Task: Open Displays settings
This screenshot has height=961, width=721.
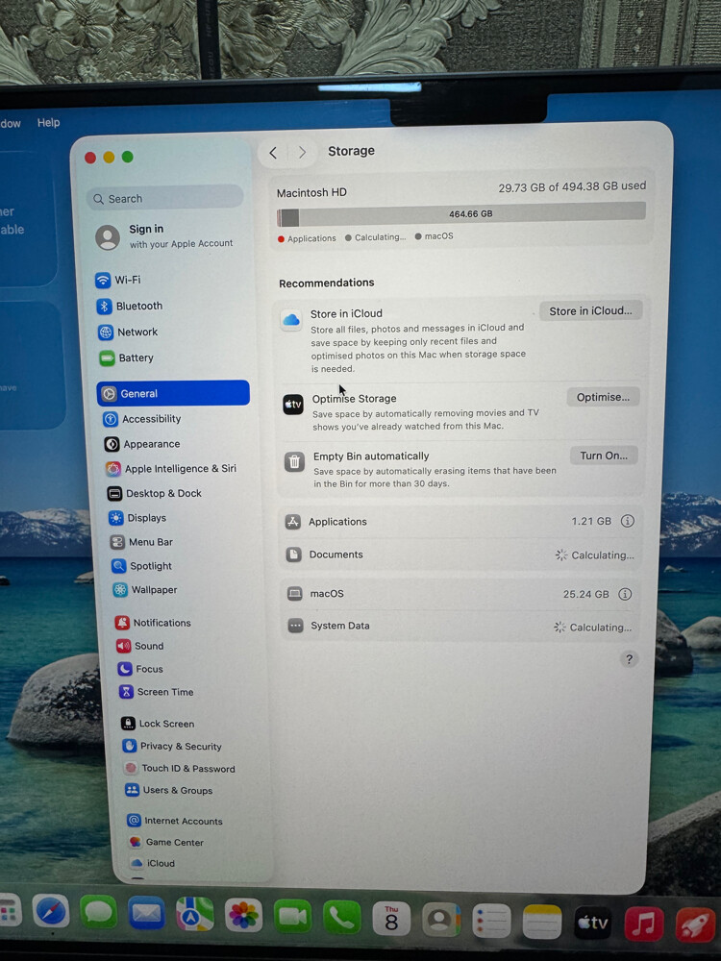Action: point(137,518)
